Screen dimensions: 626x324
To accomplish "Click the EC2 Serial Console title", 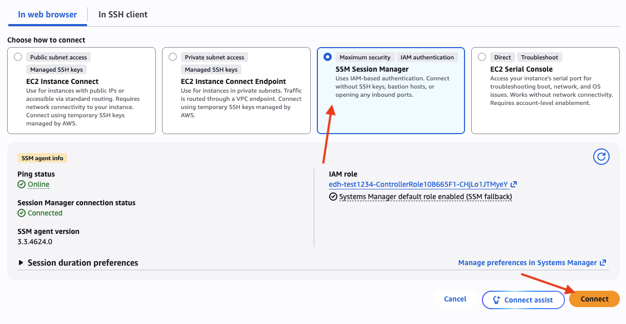I will [521, 69].
